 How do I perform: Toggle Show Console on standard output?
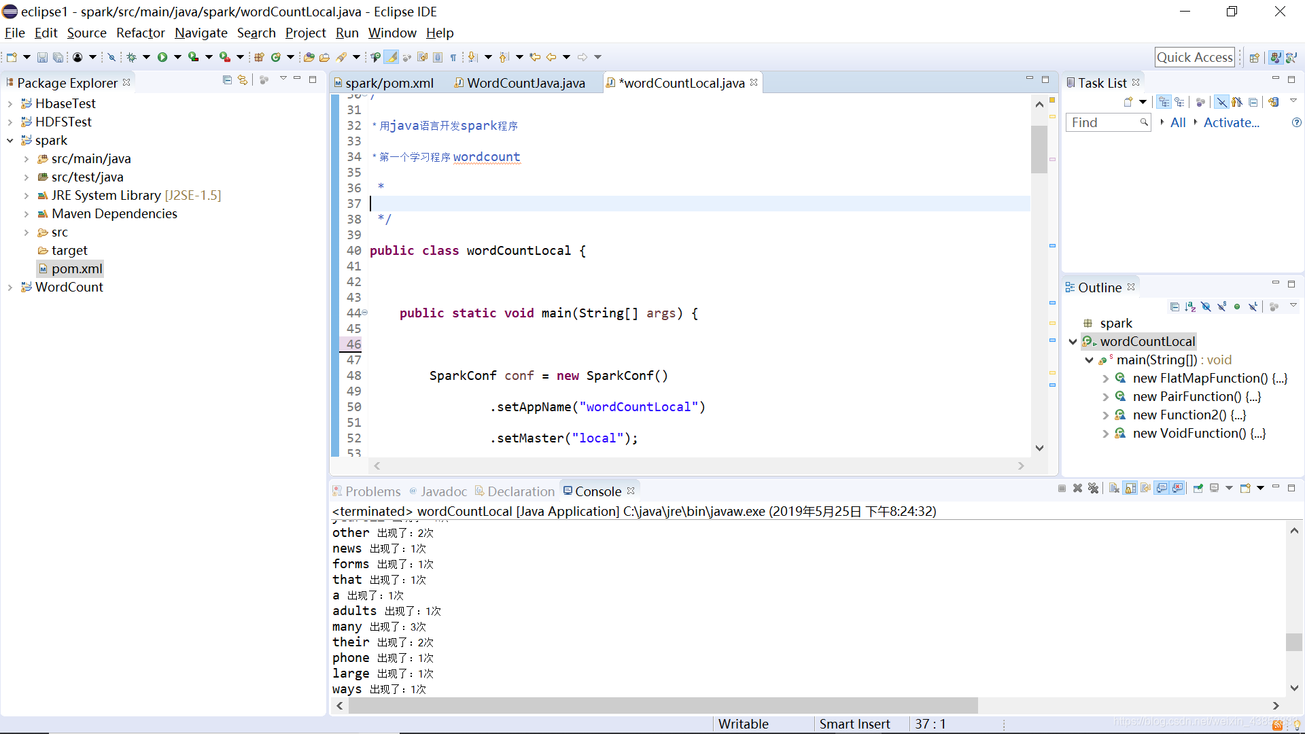pos(1162,488)
